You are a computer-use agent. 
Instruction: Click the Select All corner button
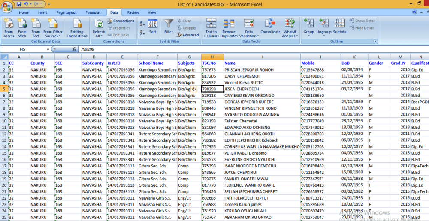pyautogui.click(x=4, y=57)
